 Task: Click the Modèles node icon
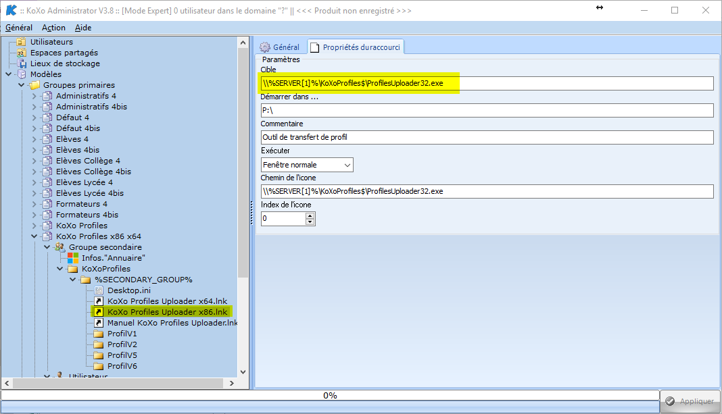click(x=21, y=74)
